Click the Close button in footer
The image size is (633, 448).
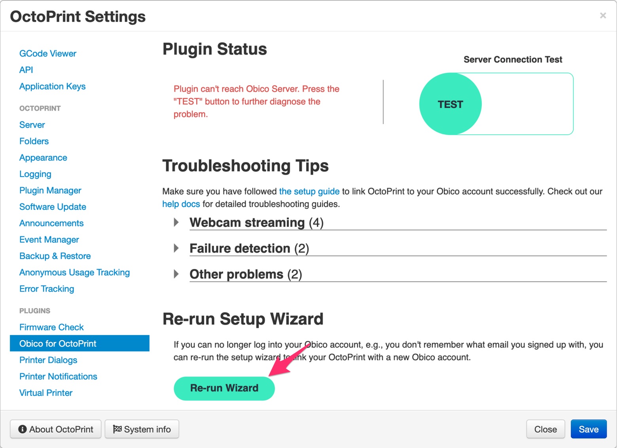(545, 429)
